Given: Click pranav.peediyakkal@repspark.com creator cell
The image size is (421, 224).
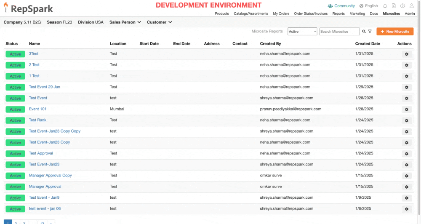Looking at the screenshot, I should [290, 109].
